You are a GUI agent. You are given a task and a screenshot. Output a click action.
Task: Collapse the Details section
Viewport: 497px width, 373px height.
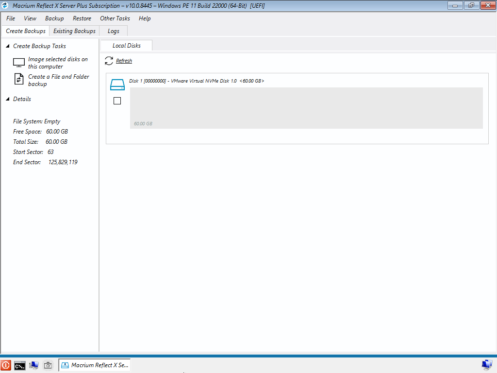tap(8, 99)
